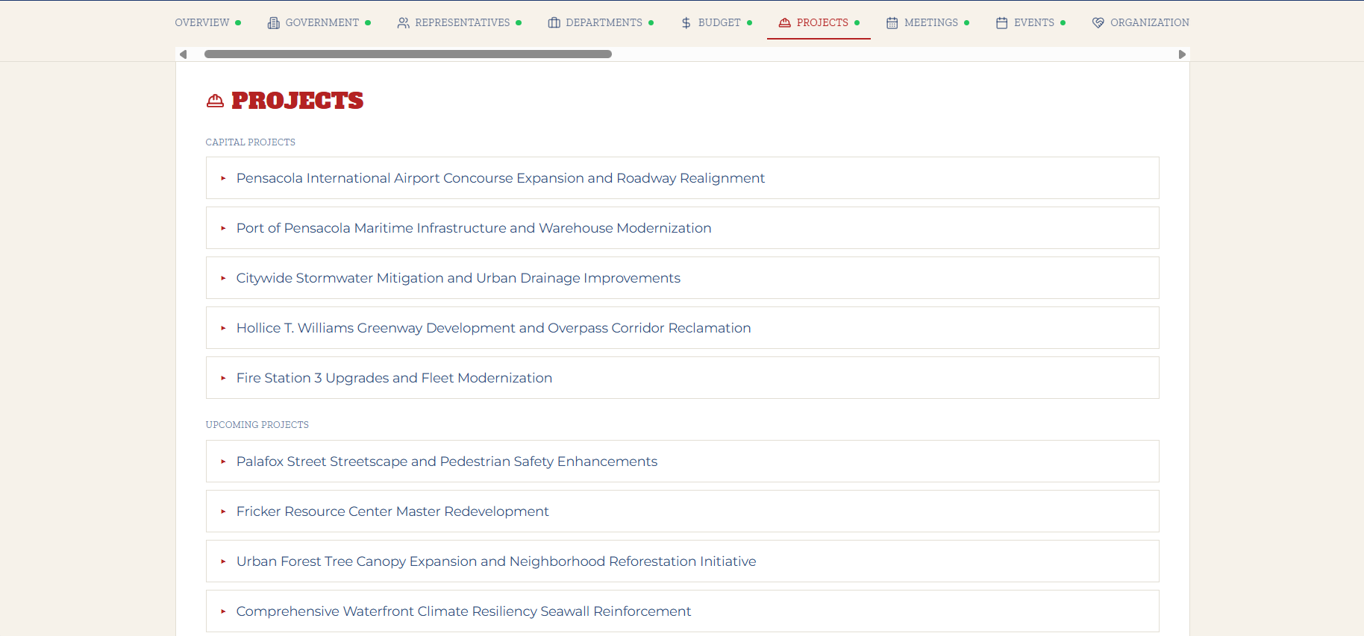This screenshot has height=636, width=1364.
Task: Expand Hollice T. Williams Greenway project
Action: pyautogui.click(x=682, y=328)
